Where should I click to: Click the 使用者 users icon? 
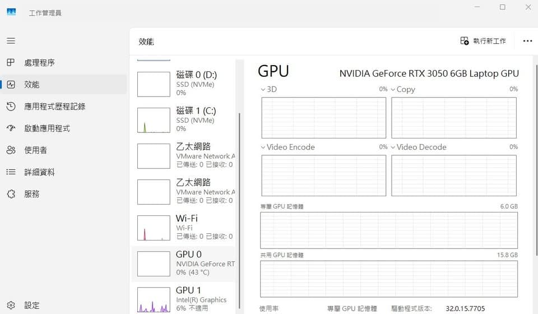[x=11, y=150]
